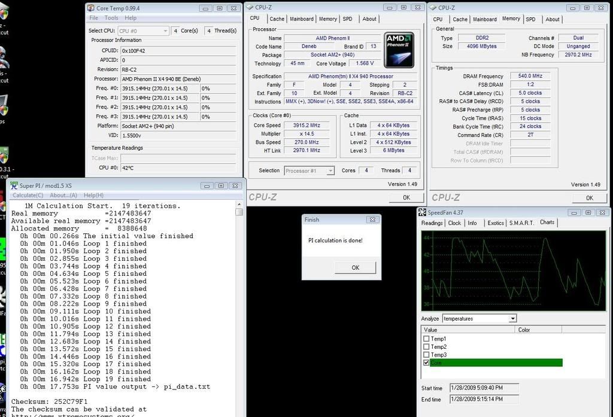Open About...(A) menu in Super PI
Image resolution: width=613 pixels, height=417 pixels.
tap(63, 195)
